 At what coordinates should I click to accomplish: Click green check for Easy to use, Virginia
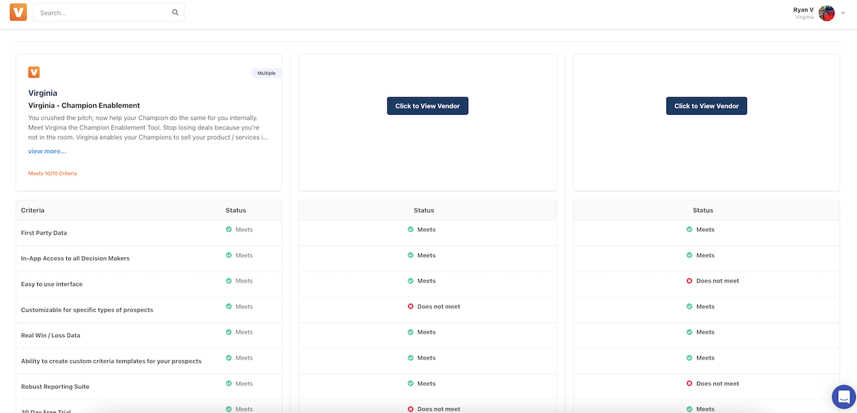(x=229, y=281)
